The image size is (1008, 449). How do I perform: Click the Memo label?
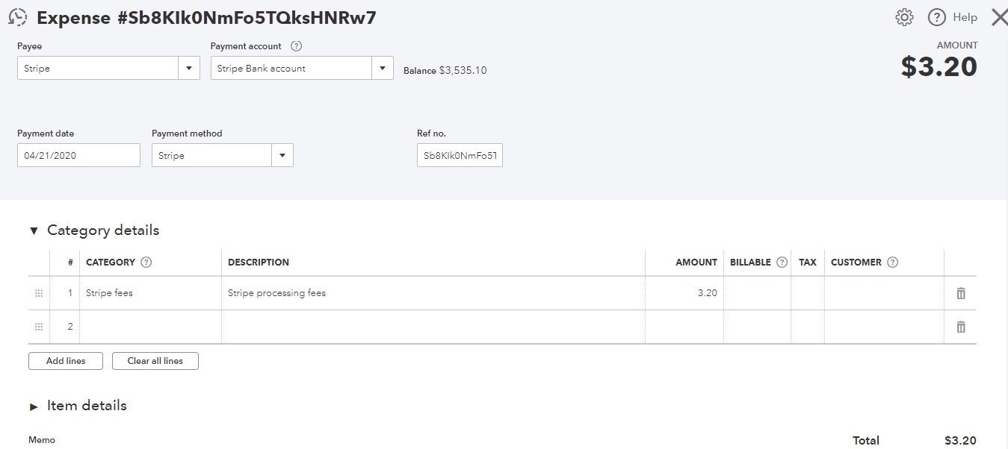[42, 440]
